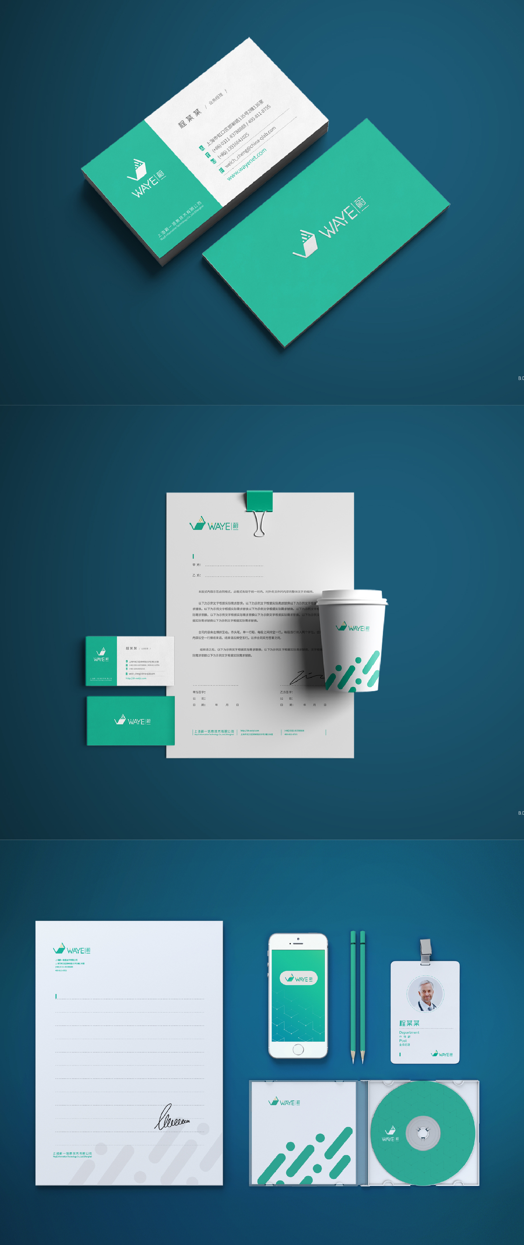Tap the phone's front camera dot
The image size is (524, 1245).
(298, 939)
